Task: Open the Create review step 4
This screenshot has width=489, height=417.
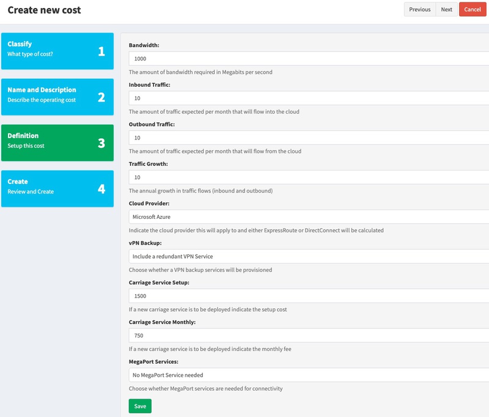Action: [x=57, y=189]
